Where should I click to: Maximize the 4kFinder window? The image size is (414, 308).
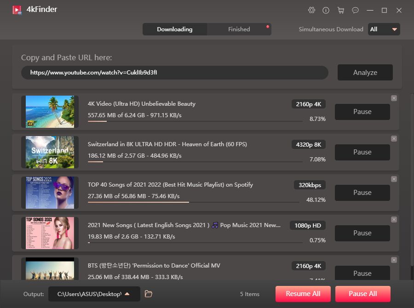[385, 10]
